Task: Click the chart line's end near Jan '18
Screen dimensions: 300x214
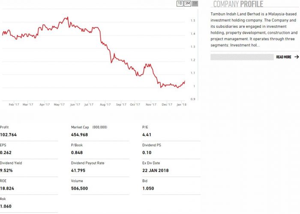Action: click(x=184, y=81)
